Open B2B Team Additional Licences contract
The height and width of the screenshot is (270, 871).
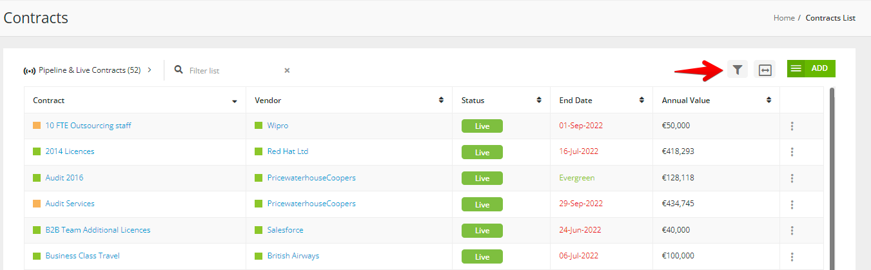point(98,230)
